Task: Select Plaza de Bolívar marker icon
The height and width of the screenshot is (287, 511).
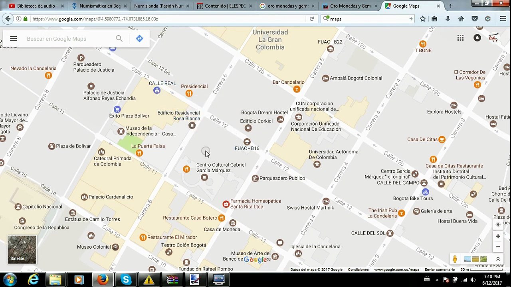Action: click(51, 146)
